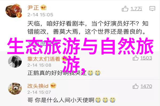Image resolution: width=160 pixels, height=106 pixels.
Task: Click timestamp 2-14 15:05 on first comment
Action: (x=40, y=15)
